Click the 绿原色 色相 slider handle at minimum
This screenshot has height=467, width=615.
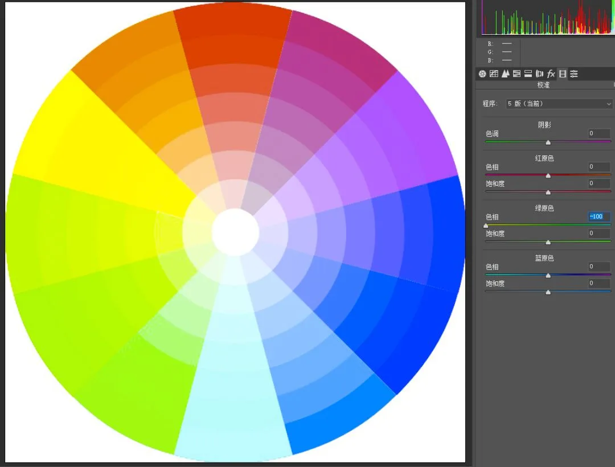pos(486,226)
